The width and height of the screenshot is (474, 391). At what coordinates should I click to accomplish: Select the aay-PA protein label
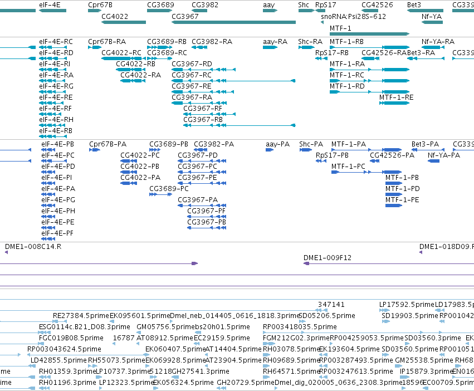277,144
